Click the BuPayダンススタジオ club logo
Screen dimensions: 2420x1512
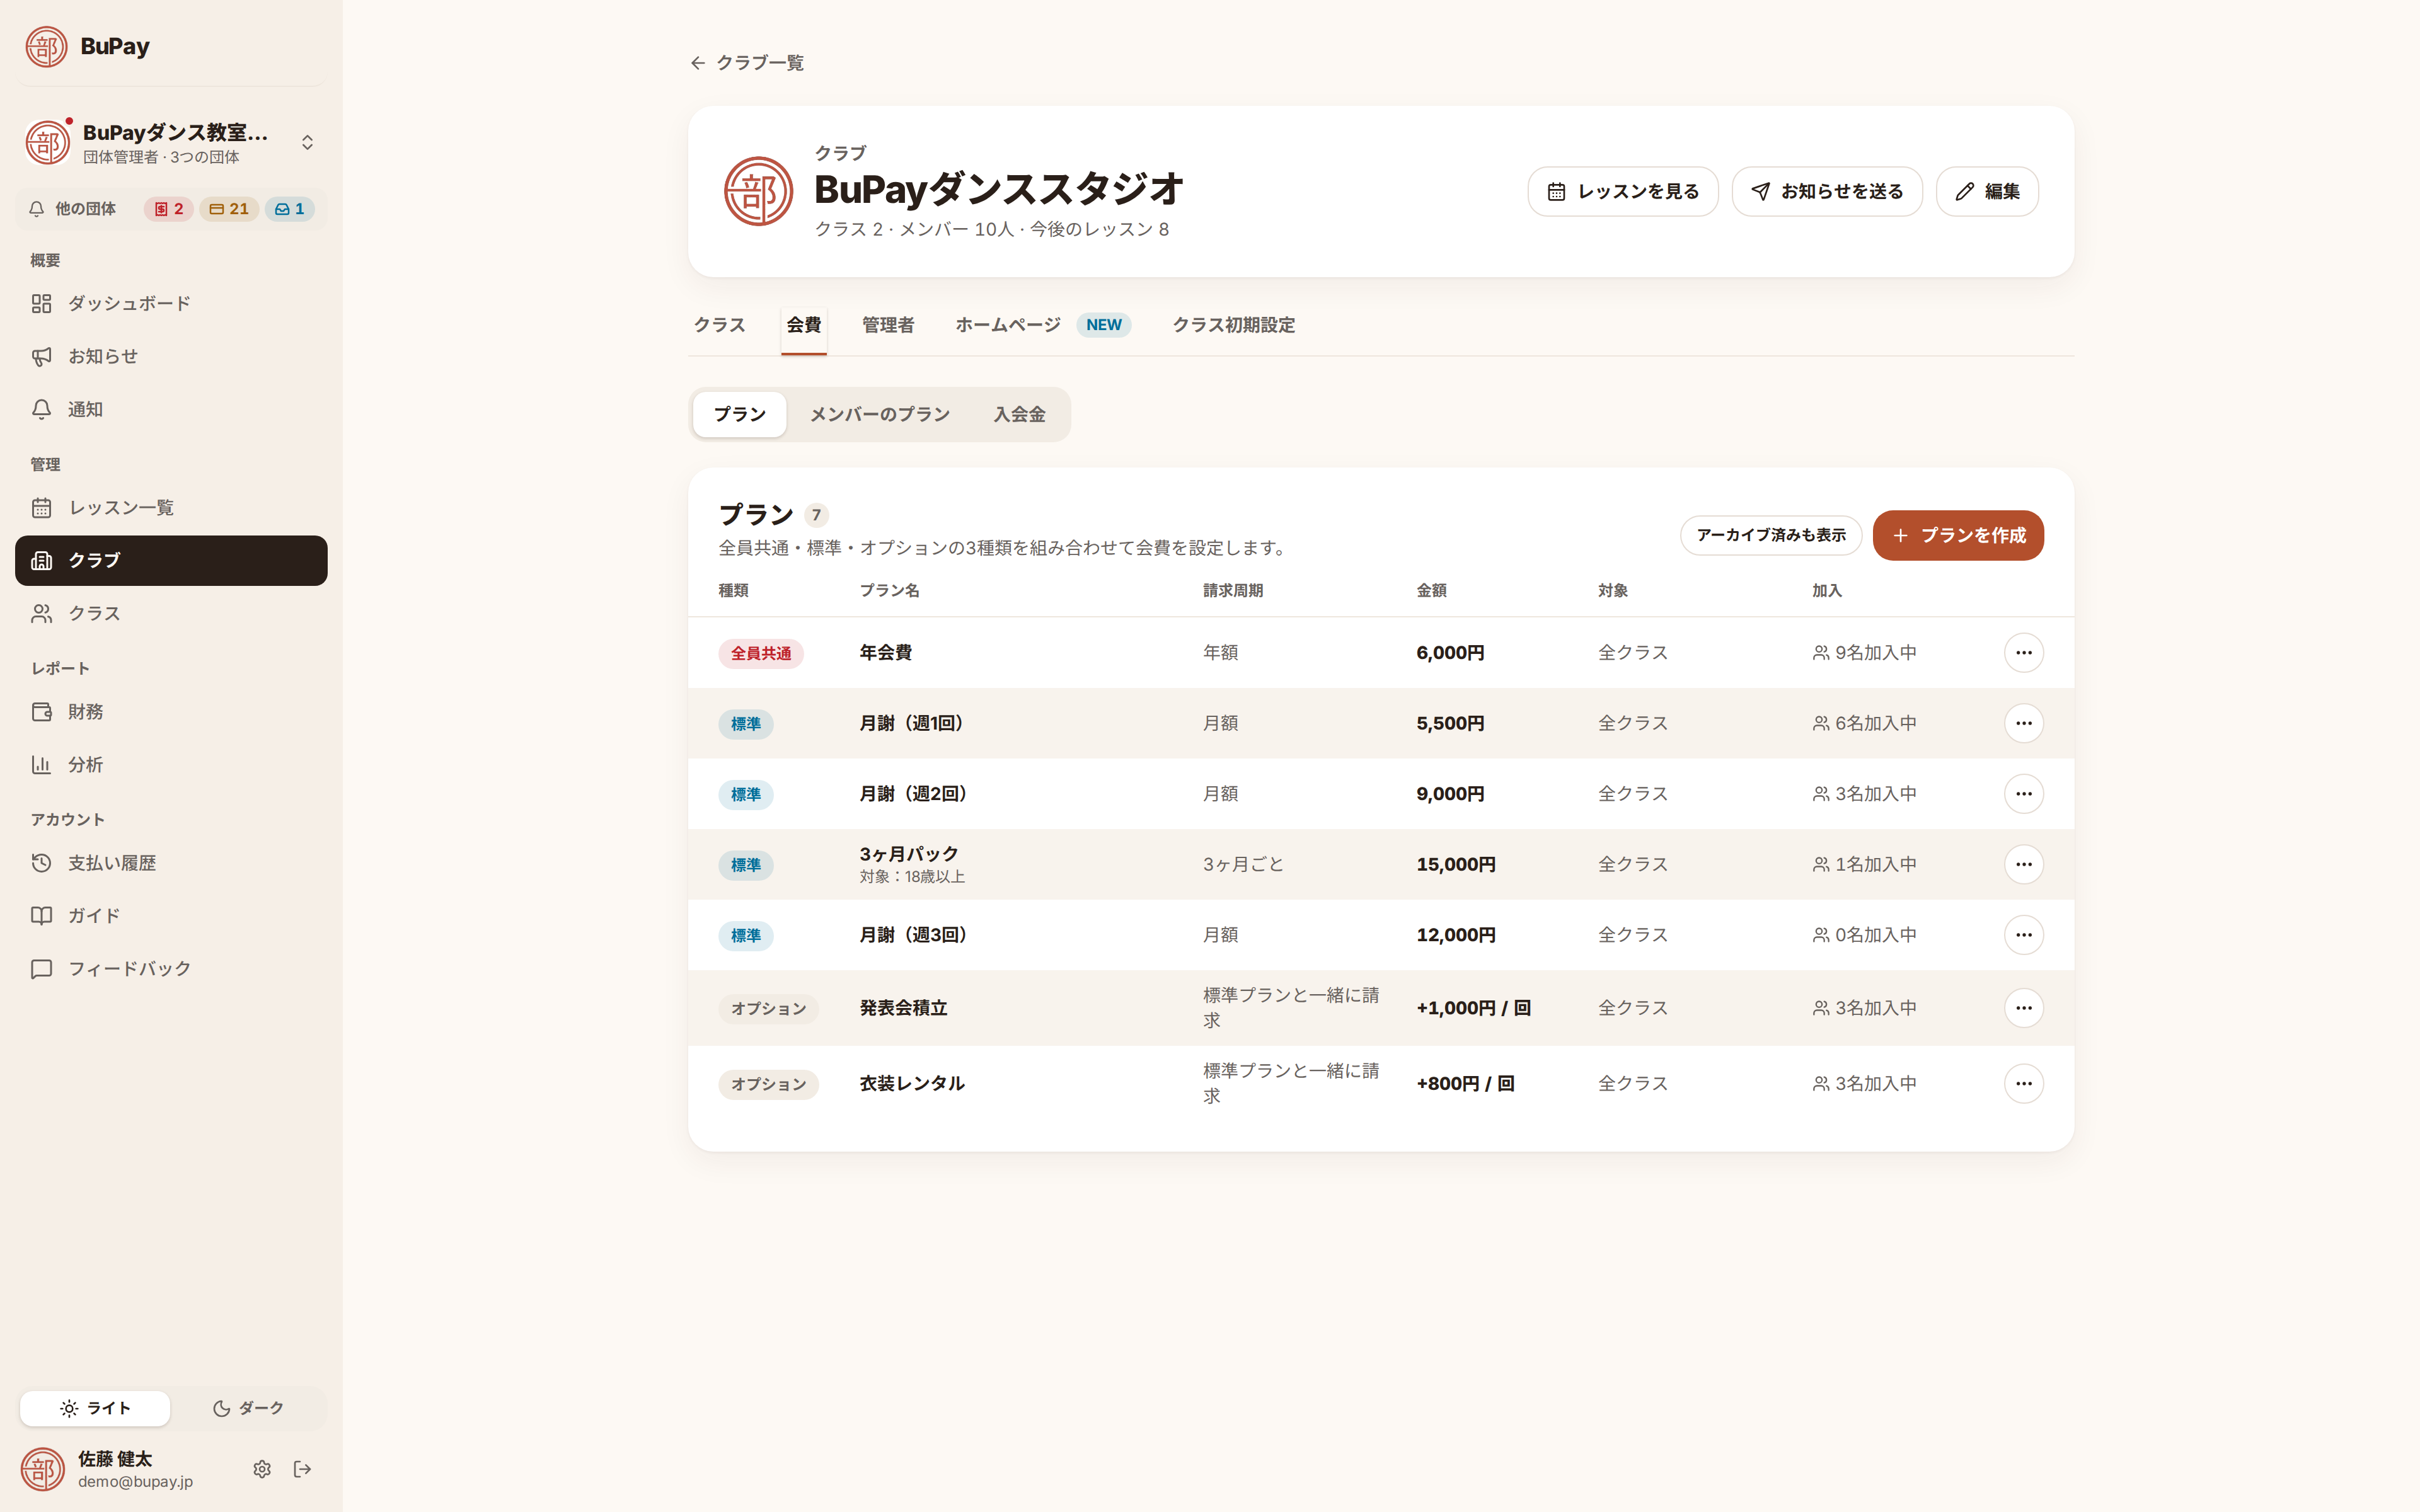click(758, 191)
